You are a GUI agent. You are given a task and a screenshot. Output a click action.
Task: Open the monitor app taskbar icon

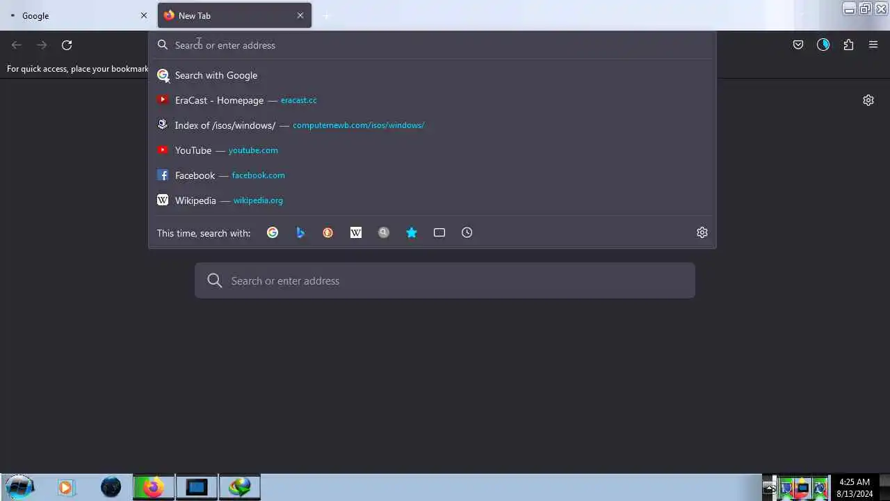197,487
